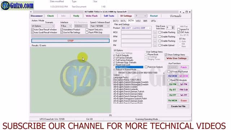231x130 pixels.
Task: Click the Rd PM button
Action: pos(173,84)
